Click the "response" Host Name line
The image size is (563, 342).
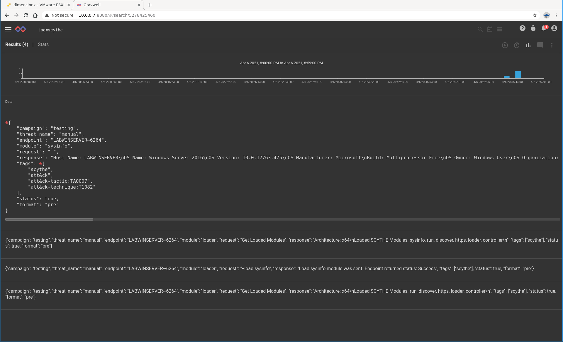click(x=287, y=158)
